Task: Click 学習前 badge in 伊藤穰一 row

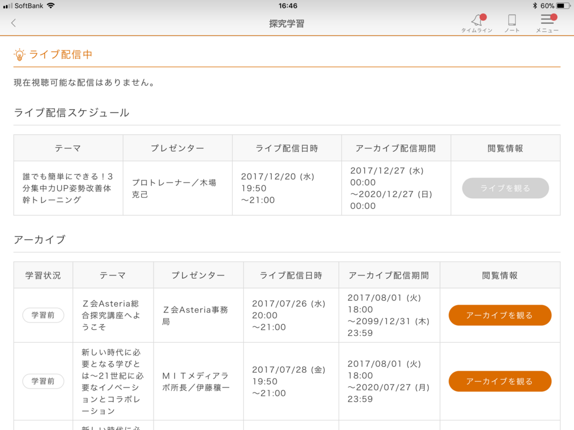Action: coord(43,381)
